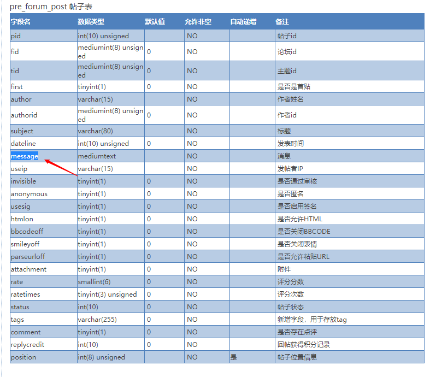The width and height of the screenshot is (436, 377).
Task: Click the '是否允许粘贴URL' remark cell
Action: point(350,256)
